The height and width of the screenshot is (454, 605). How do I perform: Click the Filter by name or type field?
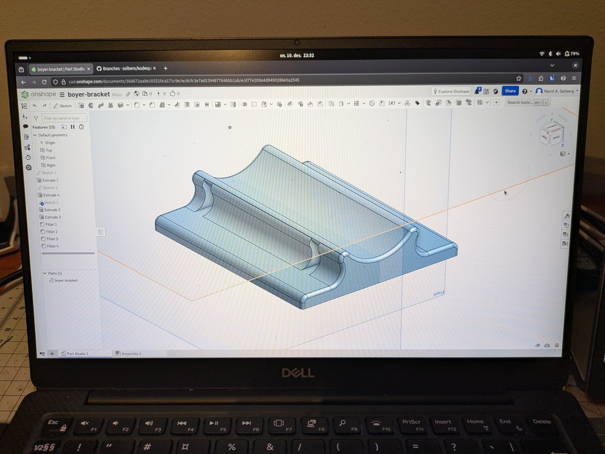point(64,118)
